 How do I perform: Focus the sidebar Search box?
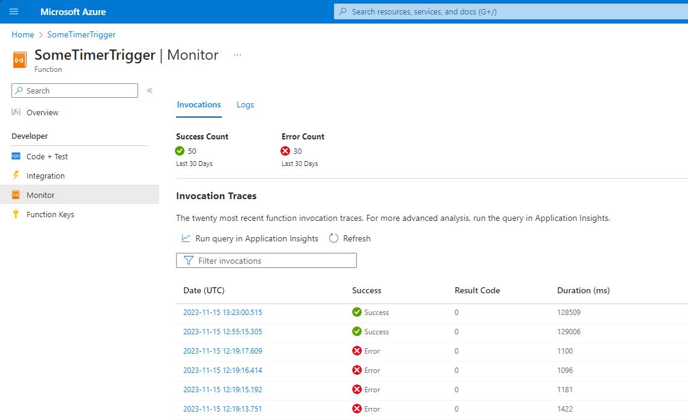point(75,91)
